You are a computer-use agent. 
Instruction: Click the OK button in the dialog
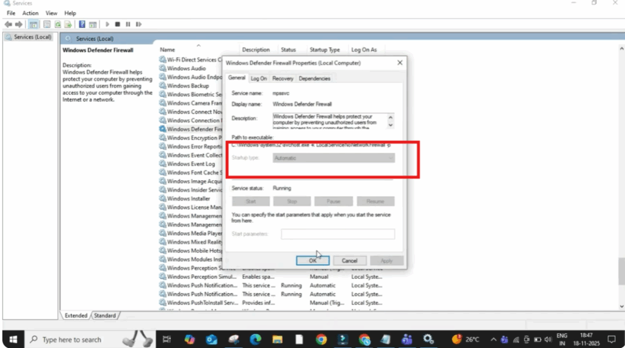[x=312, y=261]
